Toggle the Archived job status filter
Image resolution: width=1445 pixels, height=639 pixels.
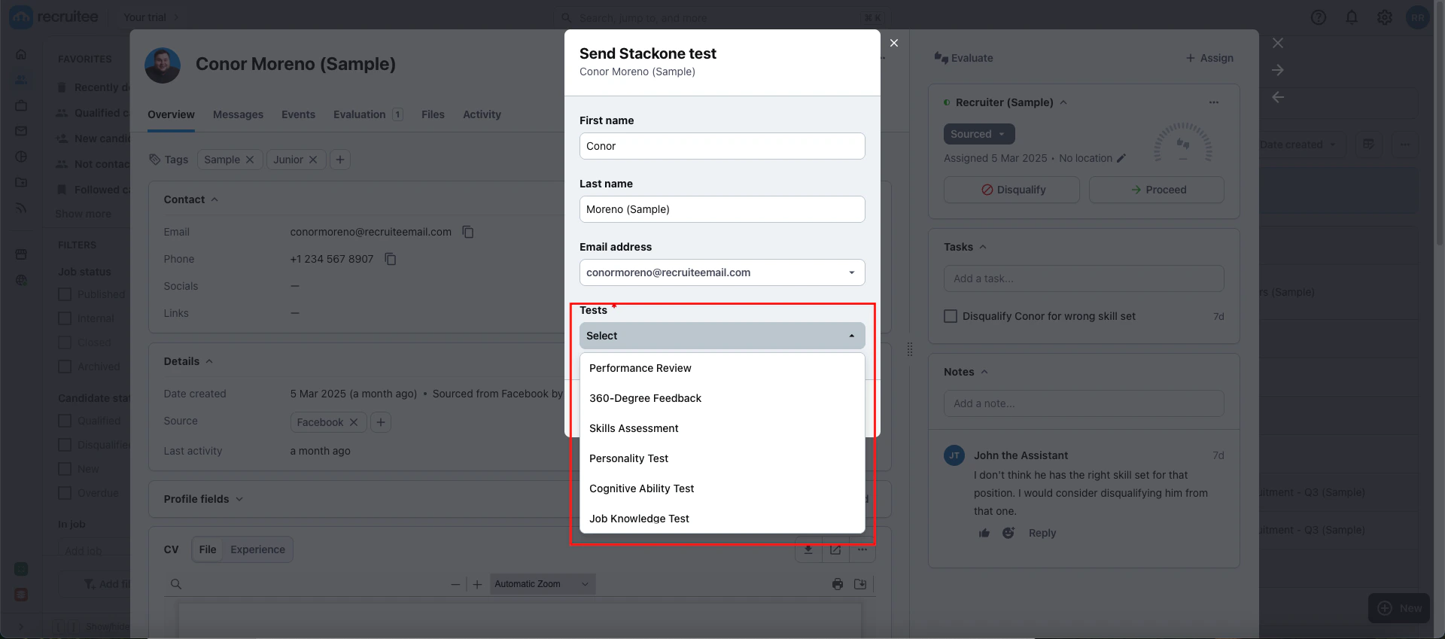tap(65, 367)
